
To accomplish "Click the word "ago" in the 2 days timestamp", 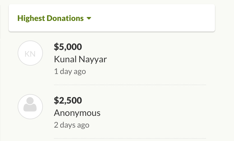I will tap(83, 125).
